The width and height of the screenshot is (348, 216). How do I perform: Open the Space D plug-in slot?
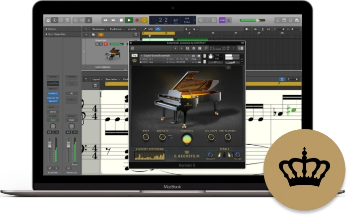pos(53,101)
